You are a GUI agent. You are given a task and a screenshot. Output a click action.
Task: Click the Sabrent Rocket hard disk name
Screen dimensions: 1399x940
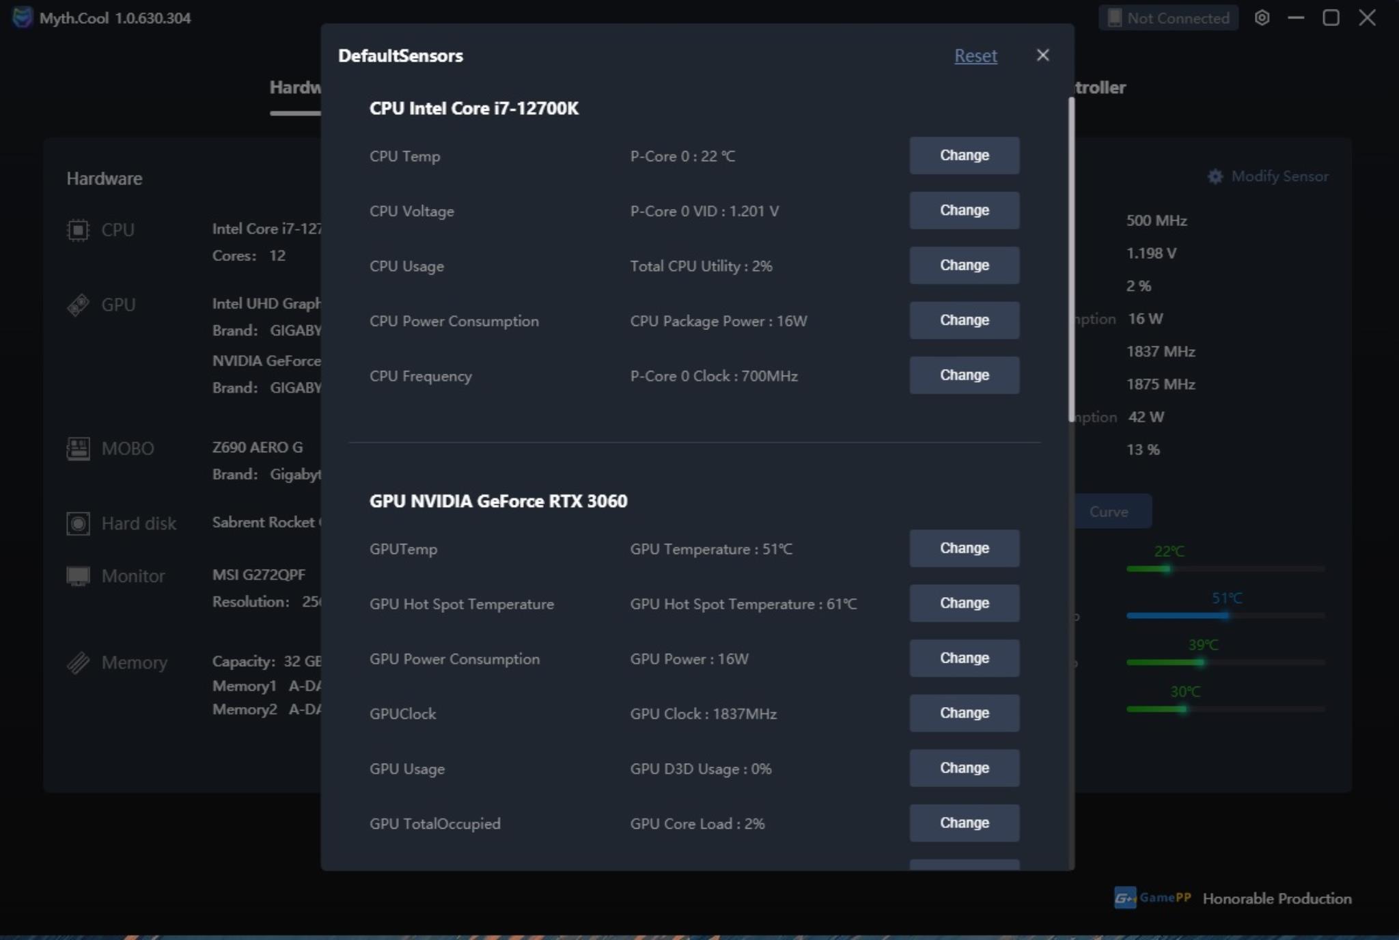tap(266, 523)
